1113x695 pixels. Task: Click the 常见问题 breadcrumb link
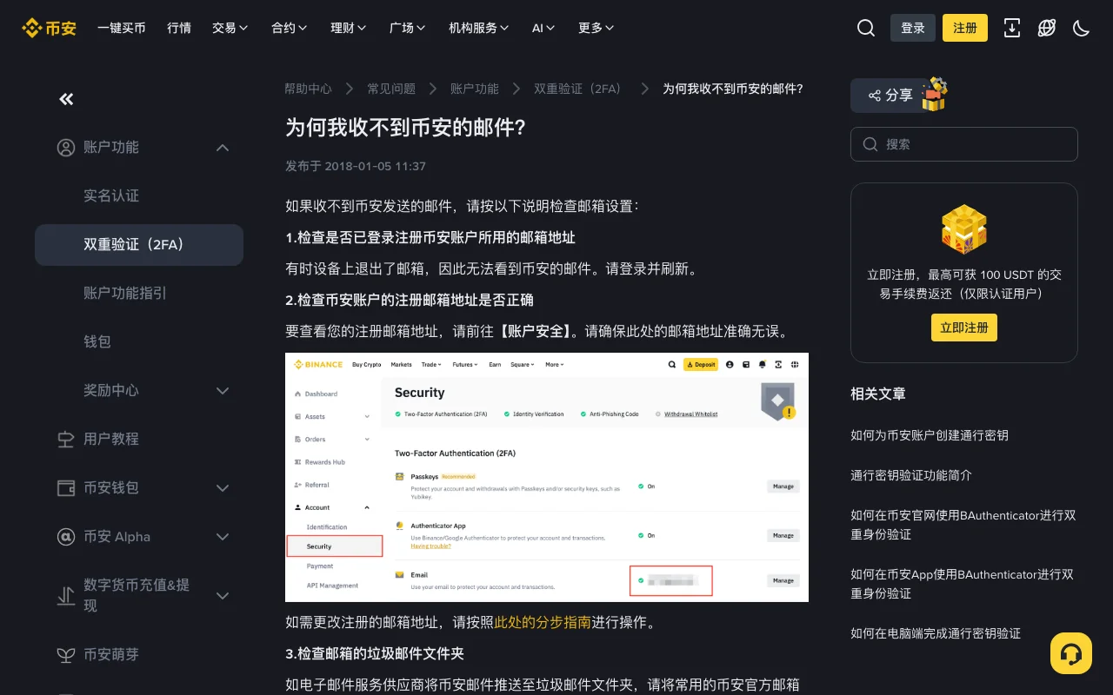(391, 89)
